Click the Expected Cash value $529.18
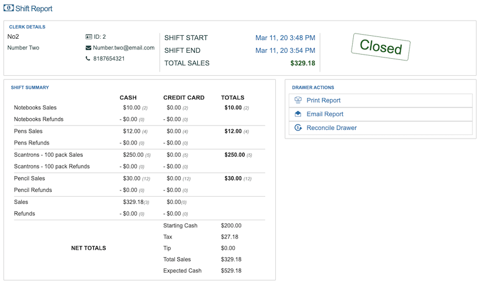Viewport: 480px width, 286px height. coord(231,271)
